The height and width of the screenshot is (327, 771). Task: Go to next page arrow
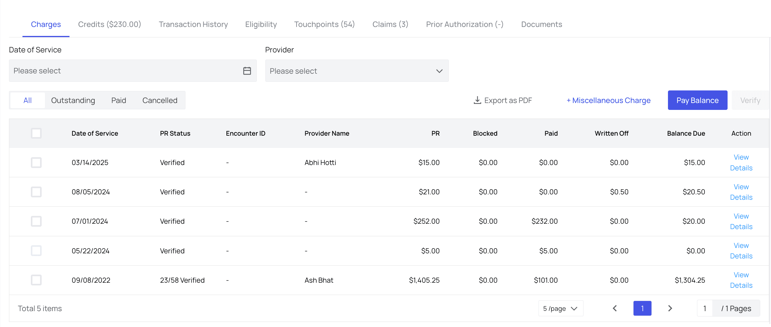coord(670,308)
